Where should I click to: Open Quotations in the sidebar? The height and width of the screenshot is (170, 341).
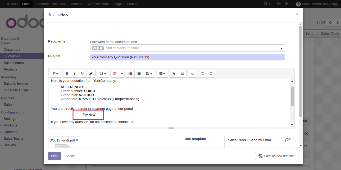pyautogui.click(x=12, y=56)
